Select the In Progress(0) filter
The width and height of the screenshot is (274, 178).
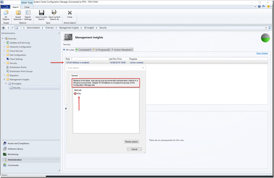pos(102,50)
